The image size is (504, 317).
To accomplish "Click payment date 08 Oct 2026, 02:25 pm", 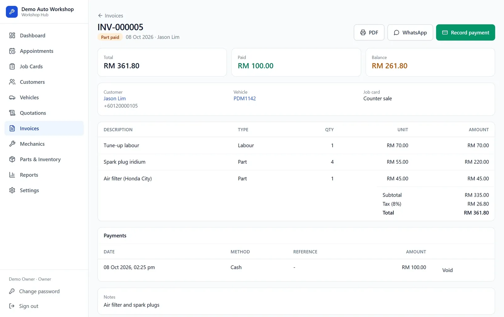I will (129, 267).
